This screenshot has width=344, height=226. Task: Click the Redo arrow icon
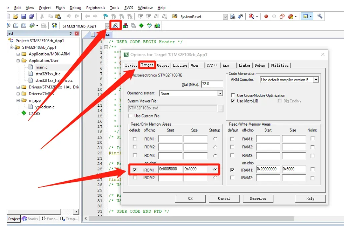[77, 16]
